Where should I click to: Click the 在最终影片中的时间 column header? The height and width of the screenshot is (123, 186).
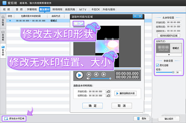point(31,16)
